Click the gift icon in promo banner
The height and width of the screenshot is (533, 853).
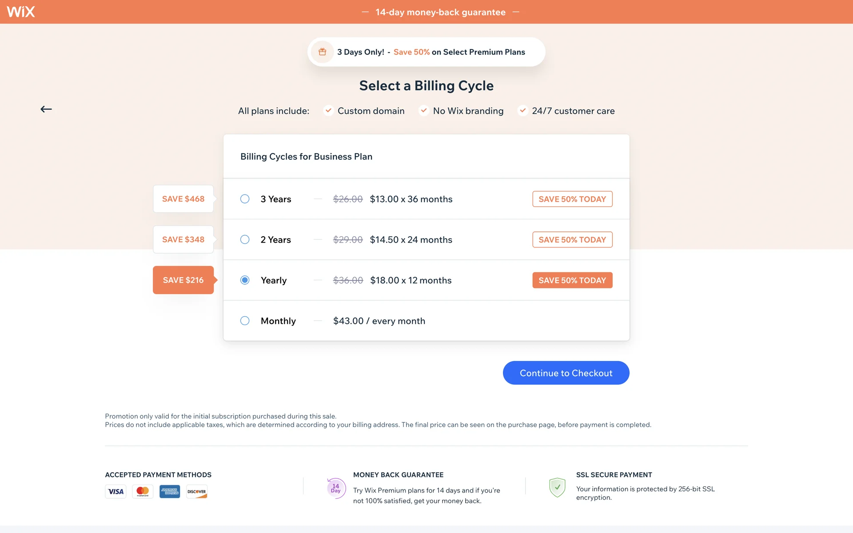[323, 52]
